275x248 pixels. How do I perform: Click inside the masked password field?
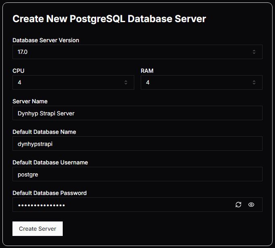[x=123, y=205]
